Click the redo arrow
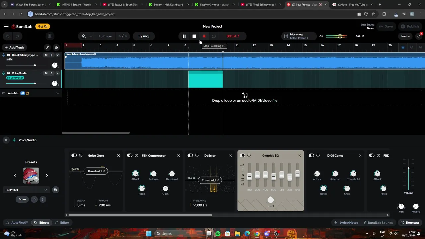425x239 pixels. [x=17, y=36]
